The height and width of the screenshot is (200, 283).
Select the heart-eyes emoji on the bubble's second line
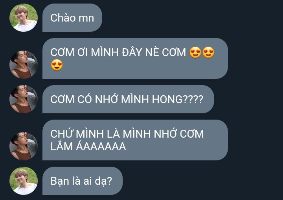[57, 65]
